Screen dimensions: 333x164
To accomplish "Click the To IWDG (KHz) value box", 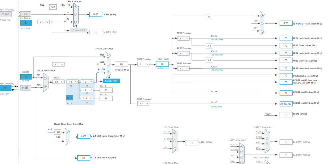I will (x=96, y=32).
